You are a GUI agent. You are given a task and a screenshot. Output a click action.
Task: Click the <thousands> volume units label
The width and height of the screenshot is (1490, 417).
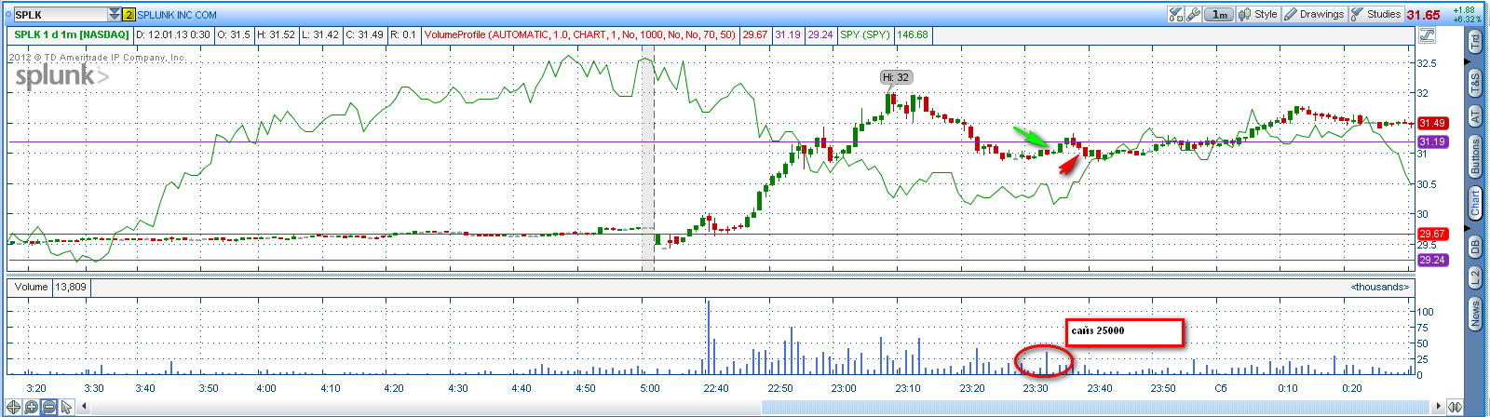tap(1380, 287)
